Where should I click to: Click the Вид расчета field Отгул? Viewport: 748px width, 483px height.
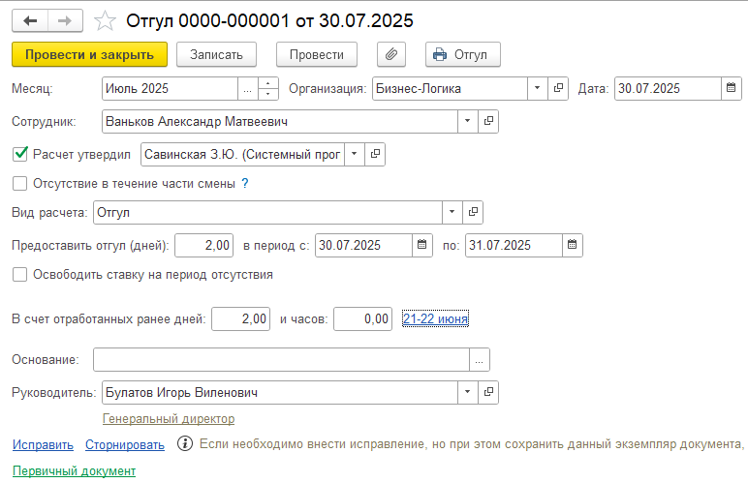tap(268, 212)
